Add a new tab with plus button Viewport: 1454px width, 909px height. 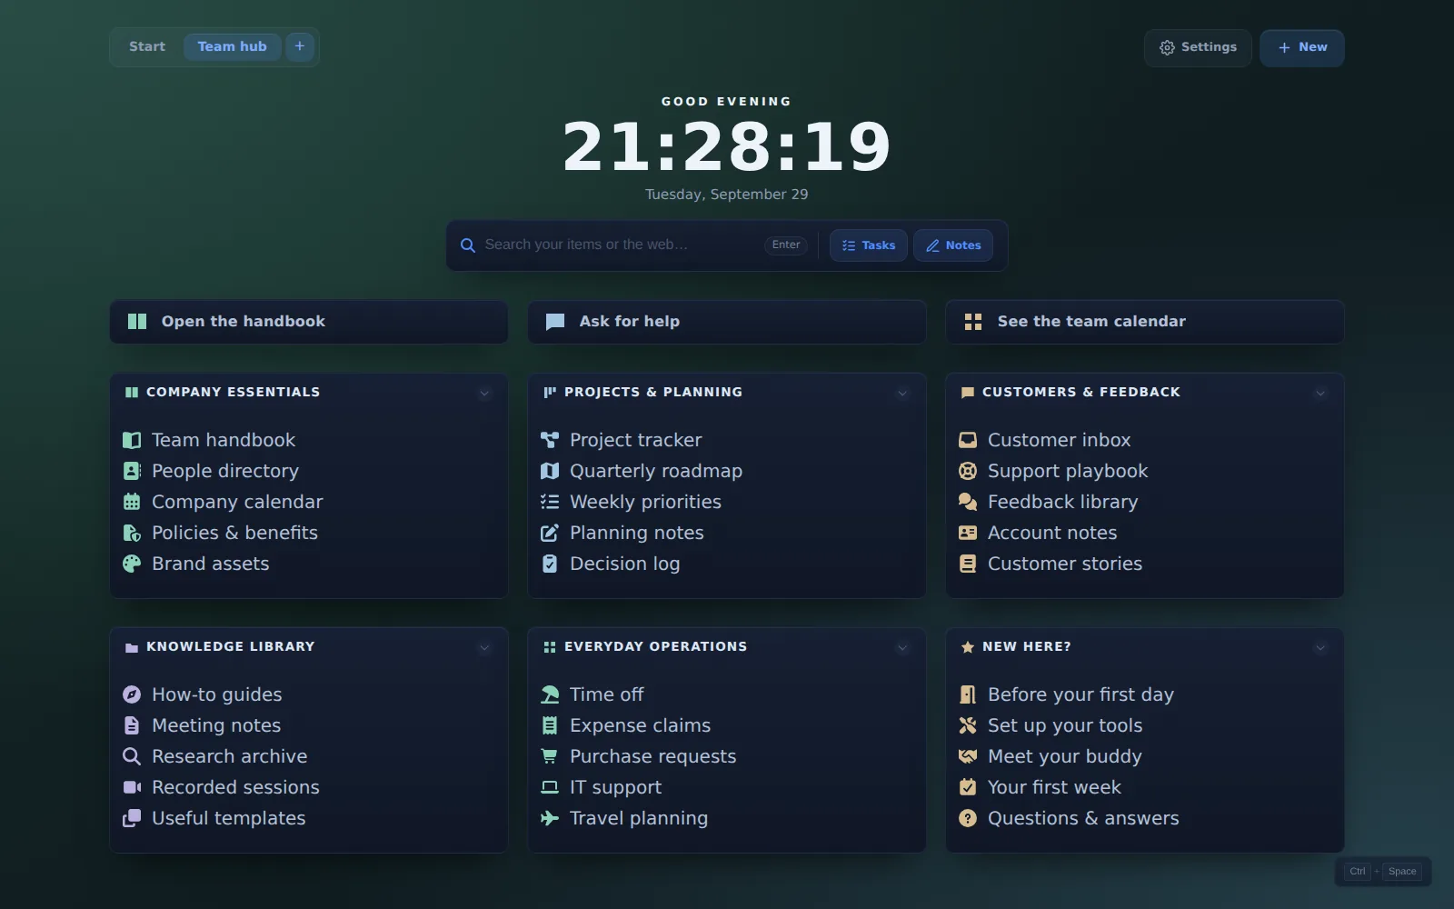(x=300, y=46)
